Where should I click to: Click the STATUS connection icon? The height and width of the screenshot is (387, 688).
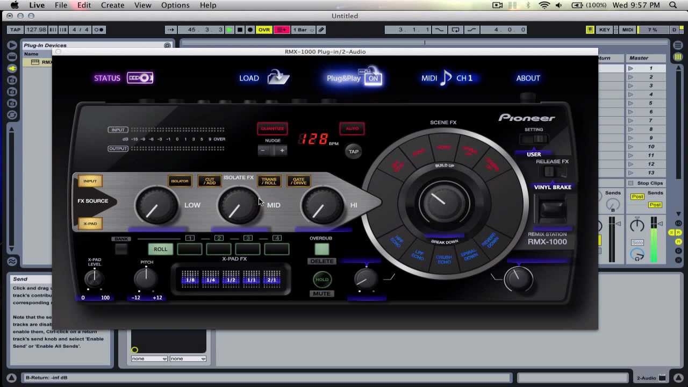140,78
